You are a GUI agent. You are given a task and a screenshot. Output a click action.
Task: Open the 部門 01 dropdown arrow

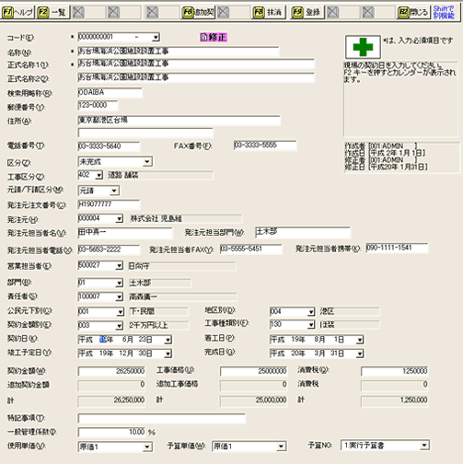click(119, 283)
